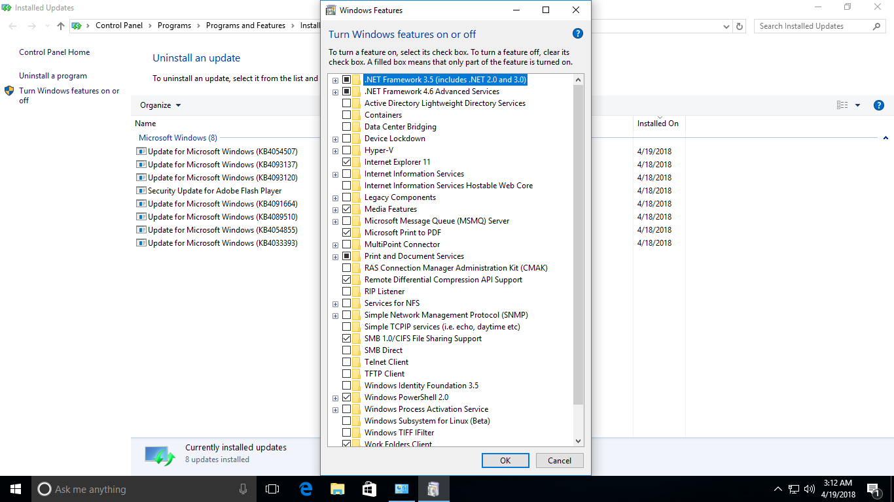
Task: Click the back arrow in Installed Updates window
Action: click(x=12, y=26)
